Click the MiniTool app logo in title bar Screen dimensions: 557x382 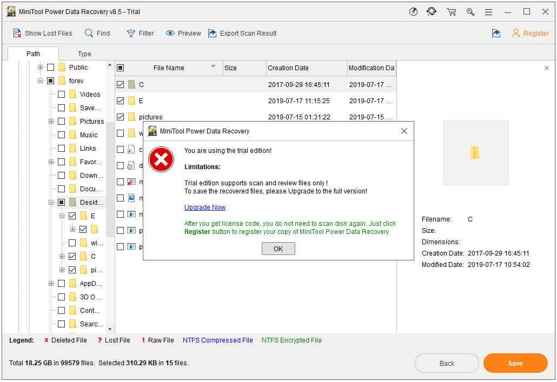[x=11, y=12]
